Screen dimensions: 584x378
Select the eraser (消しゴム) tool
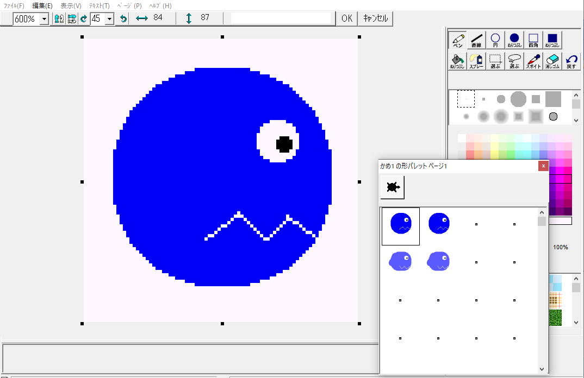552,61
